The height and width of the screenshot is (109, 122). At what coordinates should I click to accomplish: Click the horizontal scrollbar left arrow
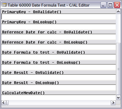[x=4, y=102]
